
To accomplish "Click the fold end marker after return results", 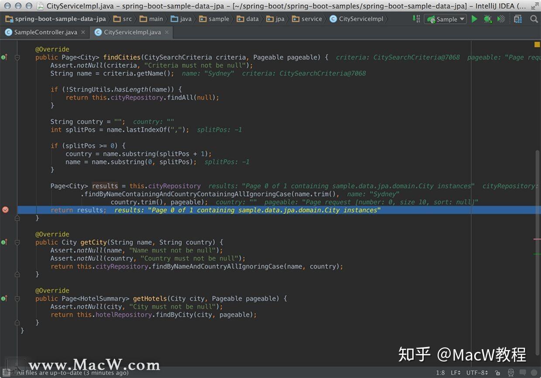I will pos(17,218).
